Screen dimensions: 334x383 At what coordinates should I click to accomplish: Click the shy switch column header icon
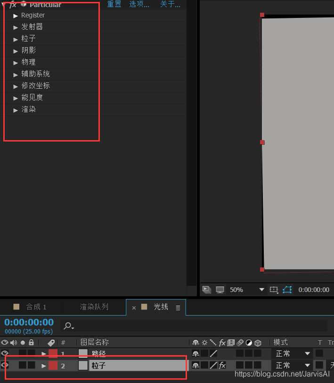click(x=196, y=343)
